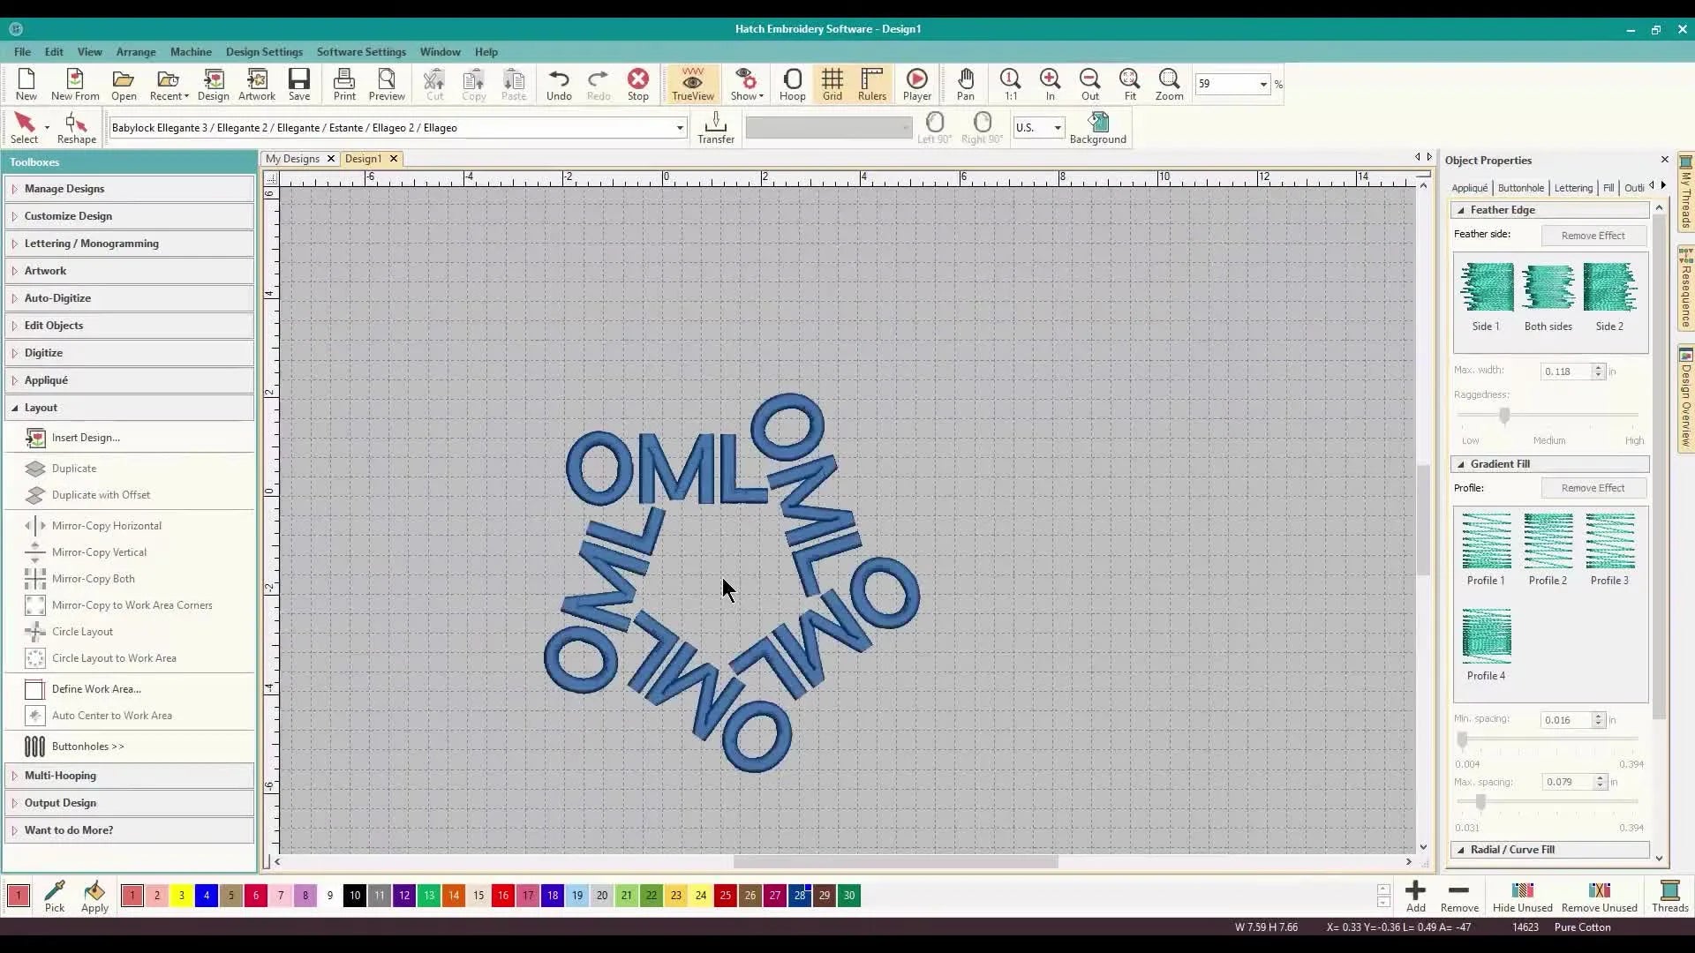Open the Arrange menu
Image resolution: width=1695 pixels, height=953 pixels.
pyautogui.click(x=136, y=52)
